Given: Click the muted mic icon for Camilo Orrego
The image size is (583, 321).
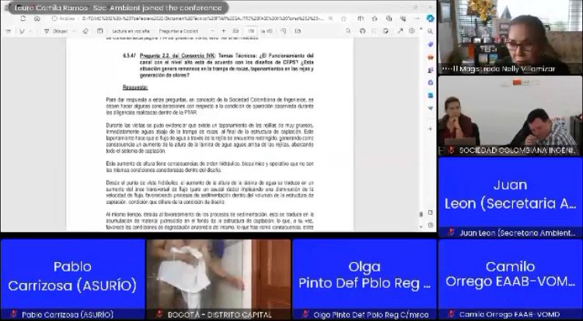Looking at the screenshot, I should pyautogui.click(x=452, y=314).
